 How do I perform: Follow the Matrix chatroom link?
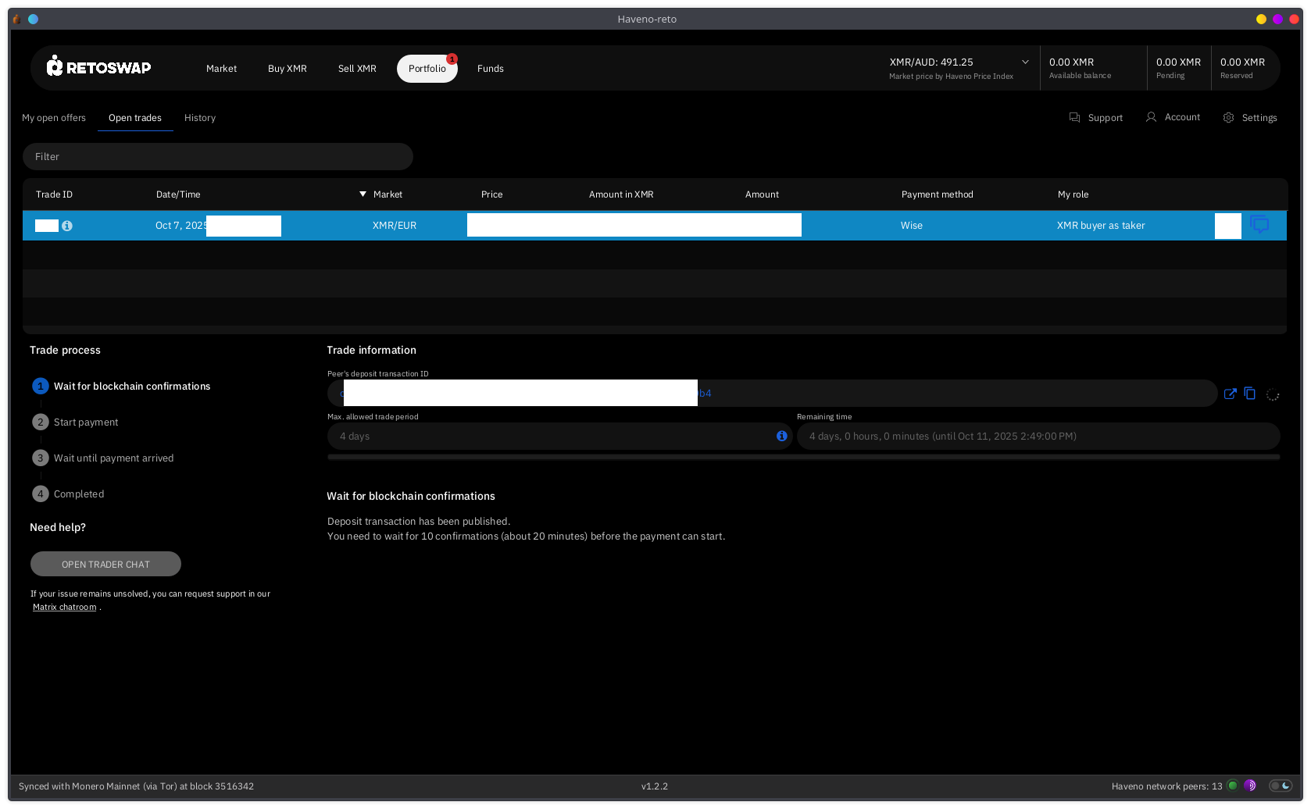[x=65, y=608]
